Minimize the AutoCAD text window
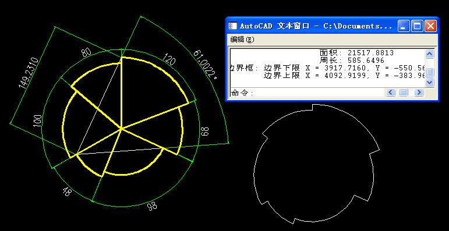This screenshot has height=231, width=449. pos(404,26)
